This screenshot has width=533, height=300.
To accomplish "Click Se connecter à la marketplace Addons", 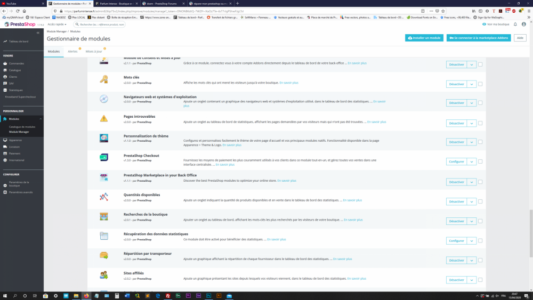I will tap(479, 38).
